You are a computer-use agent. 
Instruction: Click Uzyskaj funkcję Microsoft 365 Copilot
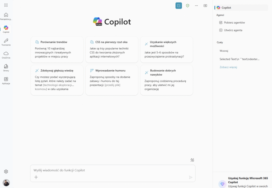pos(248,180)
